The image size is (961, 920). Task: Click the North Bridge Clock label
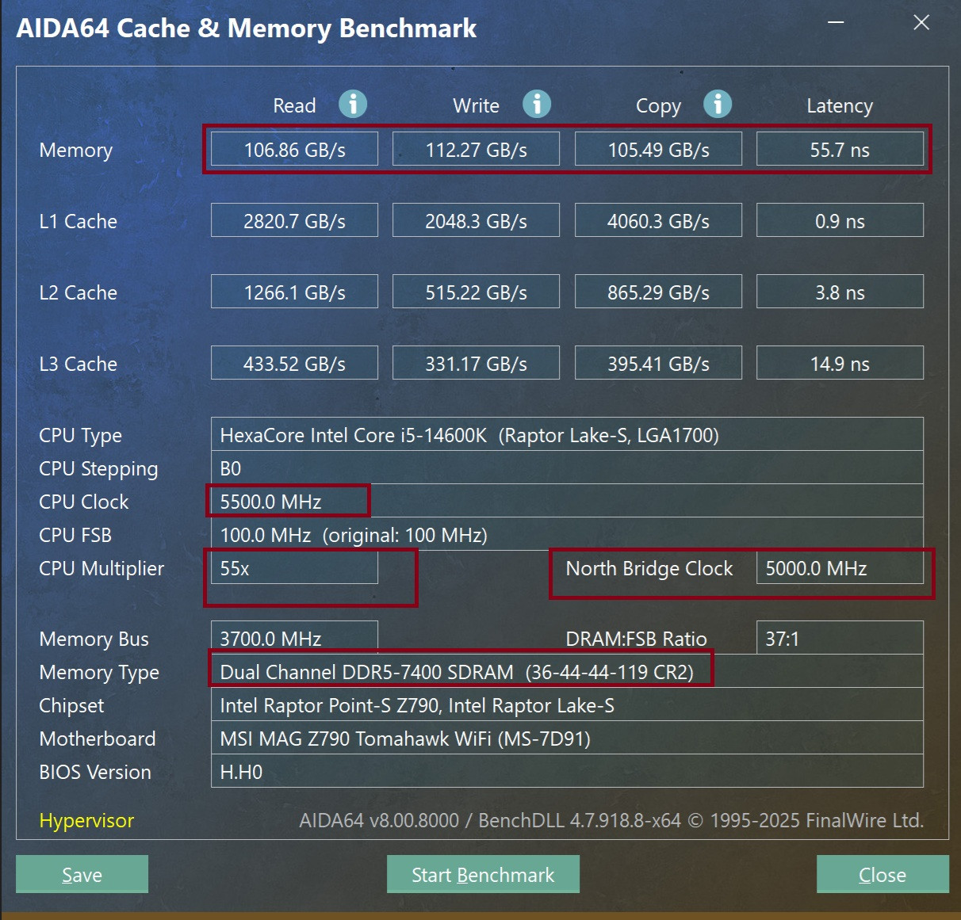649,568
